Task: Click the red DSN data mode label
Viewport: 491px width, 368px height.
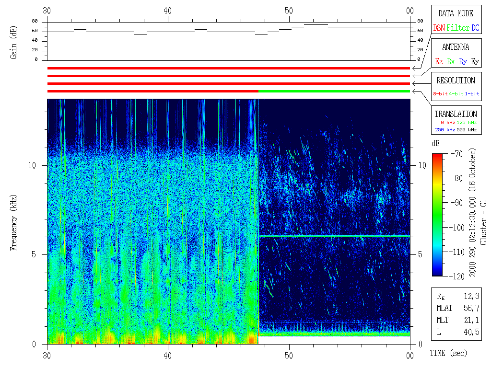Action: pyautogui.click(x=439, y=28)
